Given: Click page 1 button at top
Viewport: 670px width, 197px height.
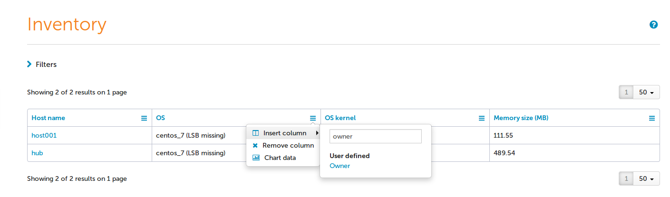Looking at the screenshot, I should pyautogui.click(x=626, y=93).
